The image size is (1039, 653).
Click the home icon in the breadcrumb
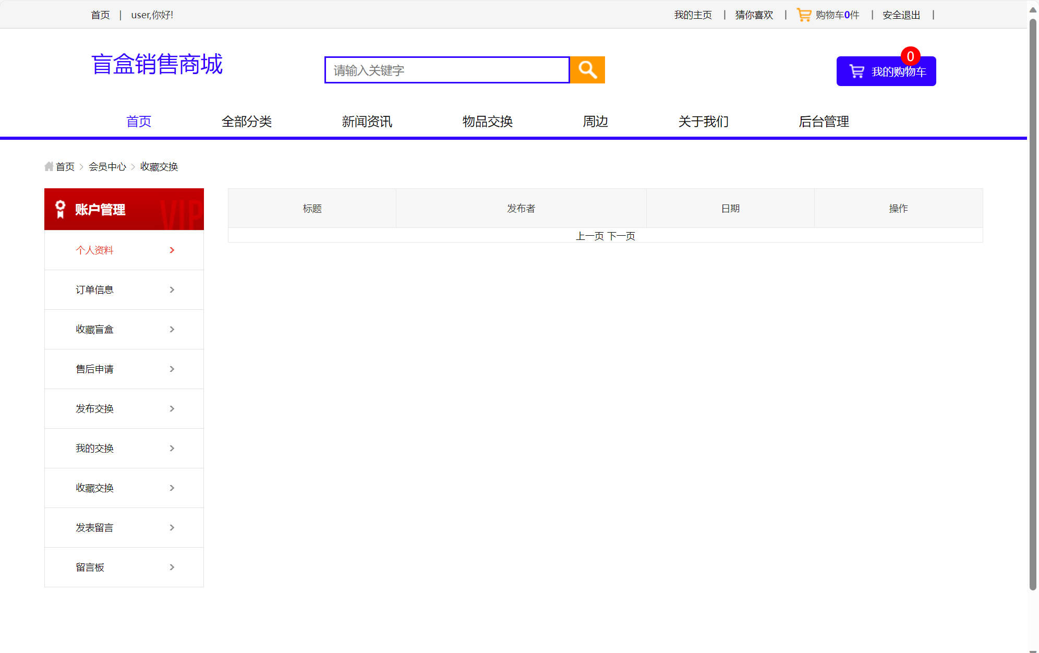[x=49, y=166]
